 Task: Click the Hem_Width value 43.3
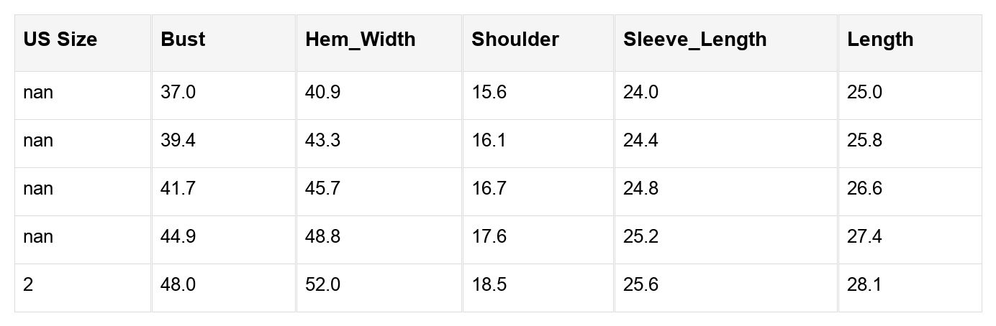pos(322,141)
